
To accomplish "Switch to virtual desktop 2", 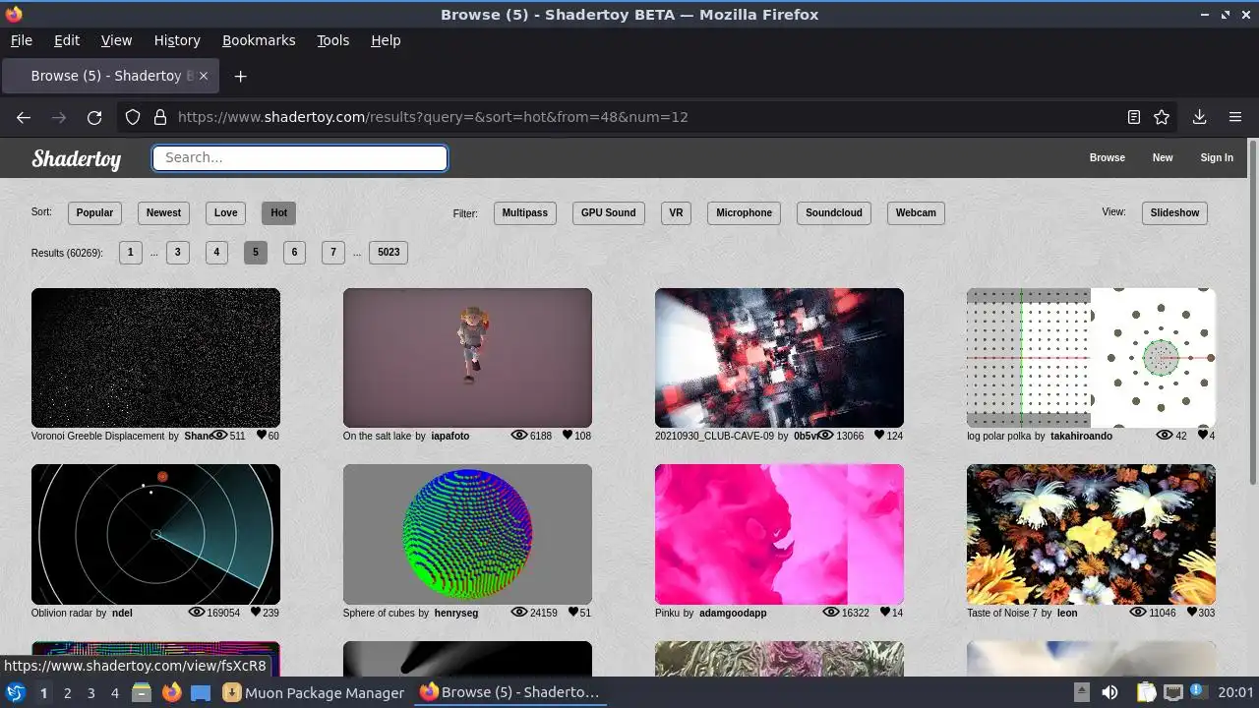I will point(67,693).
